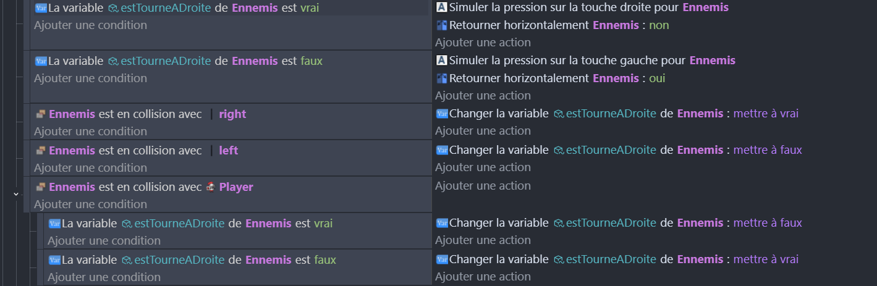Click the flip icon of 'Retourner horizontalement Ennemis : oui'

(x=441, y=78)
